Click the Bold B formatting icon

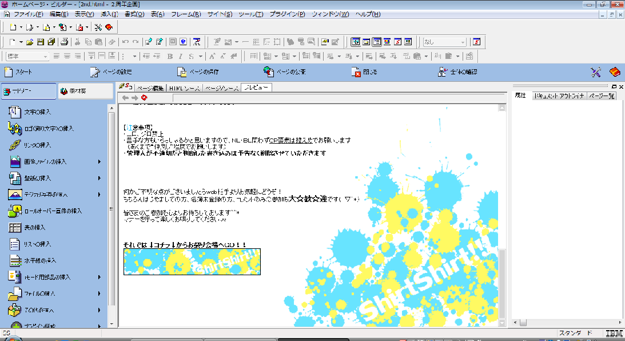170,56
